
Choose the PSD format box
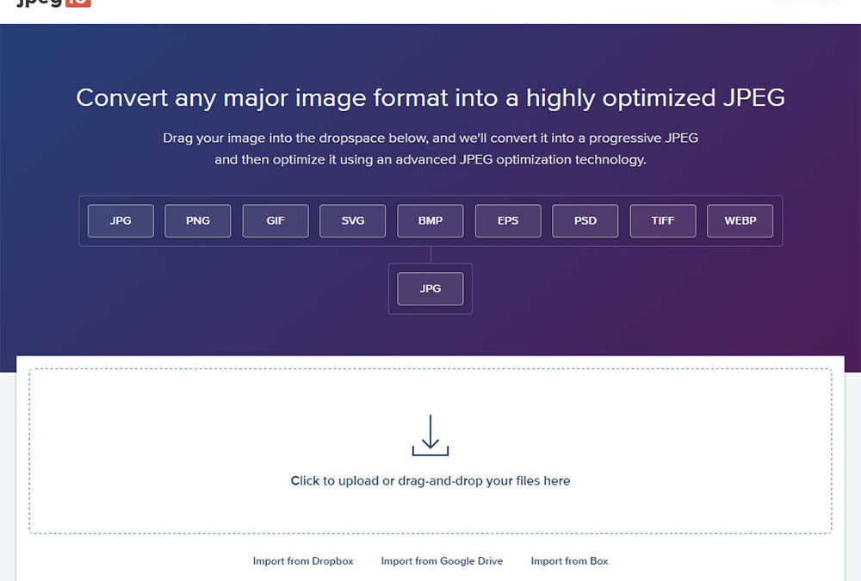pos(585,220)
